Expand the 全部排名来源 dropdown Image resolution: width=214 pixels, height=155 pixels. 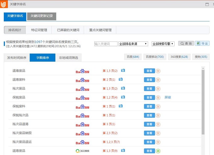133,44
